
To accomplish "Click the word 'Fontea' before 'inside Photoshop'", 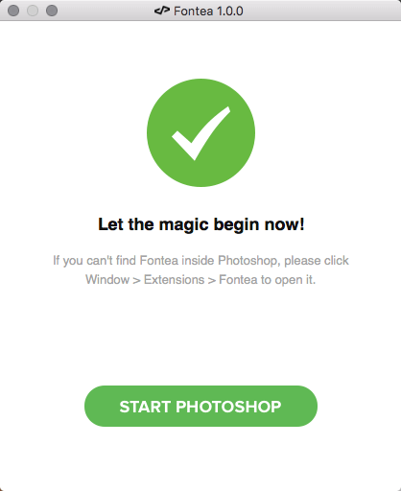I will point(159,261).
